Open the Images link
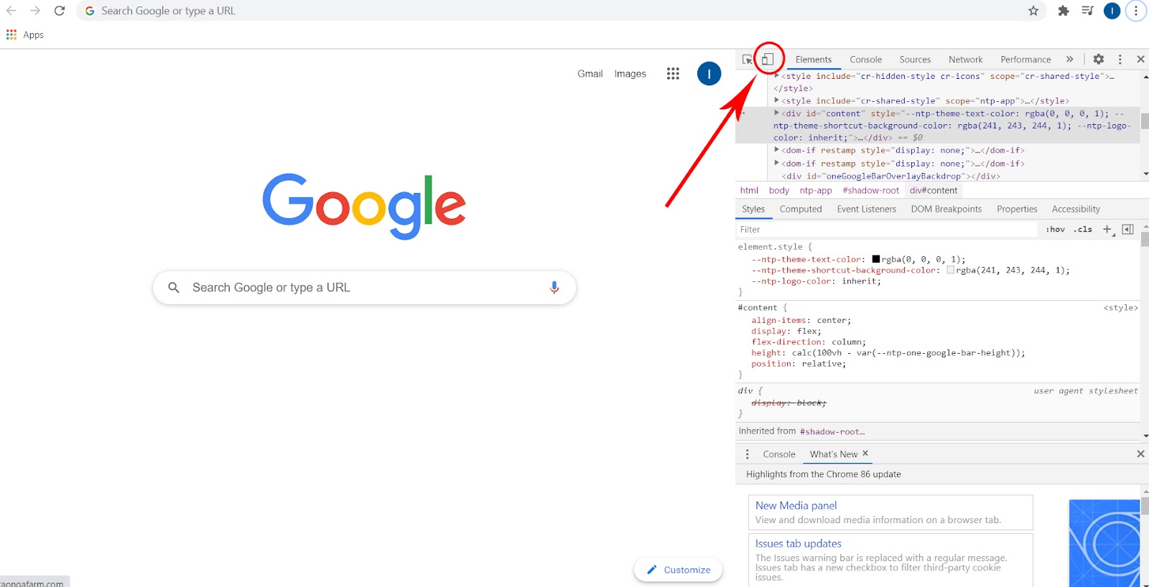 pyautogui.click(x=630, y=73)
